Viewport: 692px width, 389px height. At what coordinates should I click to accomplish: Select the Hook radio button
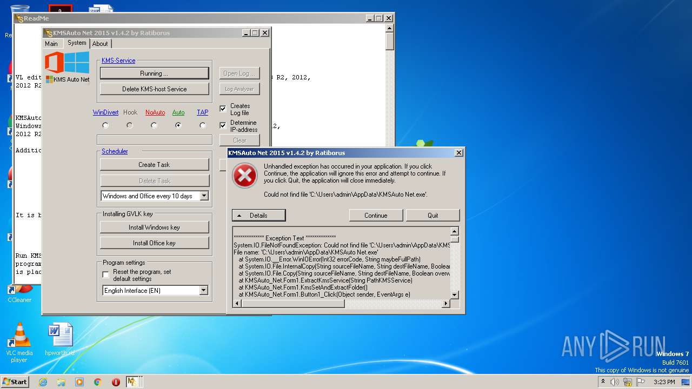click(x=130, y=125)
